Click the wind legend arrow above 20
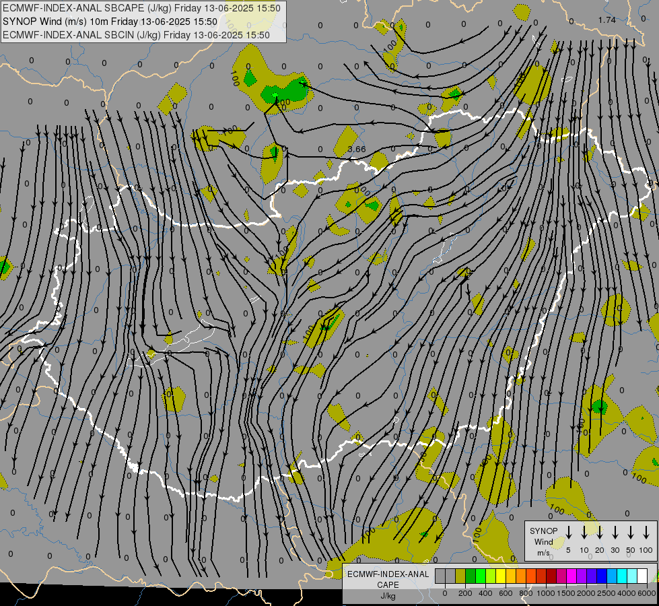The width and height of the screenshot is (659, 606). click(600, 533)
